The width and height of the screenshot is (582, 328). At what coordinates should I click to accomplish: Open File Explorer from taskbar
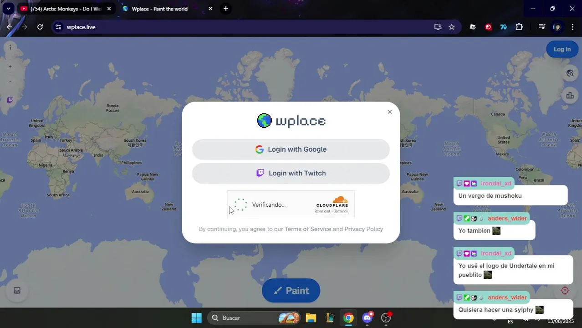pyautogui.click(x=311, y=318)
